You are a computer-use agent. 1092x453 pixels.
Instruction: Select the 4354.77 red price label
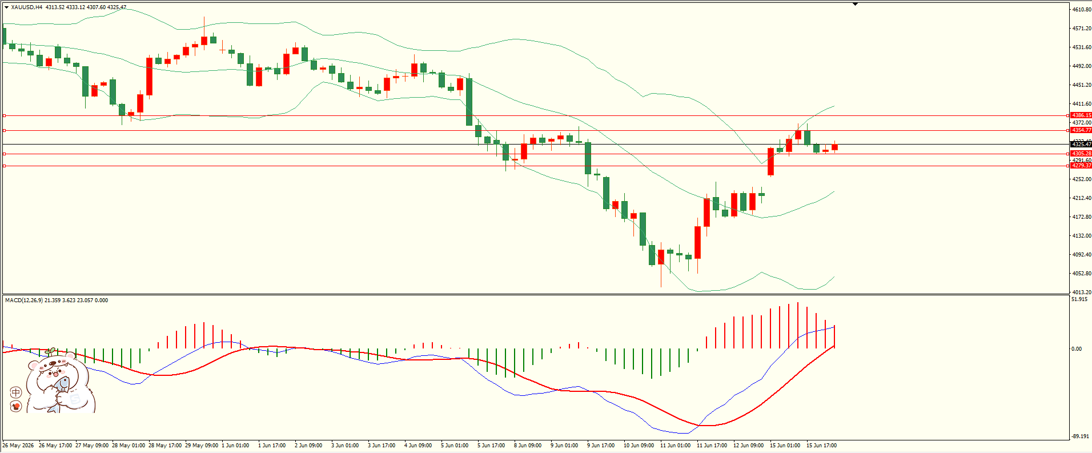(1081, 130)
